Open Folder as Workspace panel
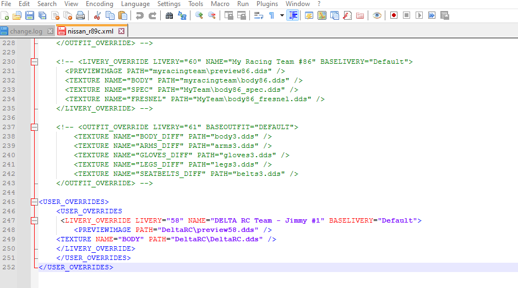518x288 pixels. (x=360, y=15)
